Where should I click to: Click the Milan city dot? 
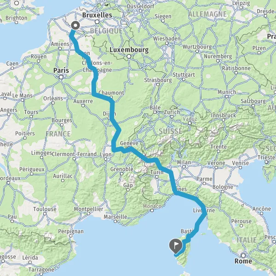(184, 167)
